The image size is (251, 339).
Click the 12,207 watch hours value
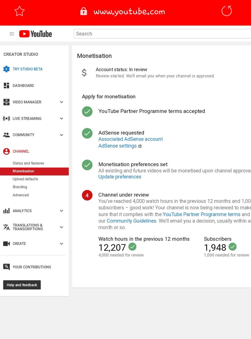point(112,248)
